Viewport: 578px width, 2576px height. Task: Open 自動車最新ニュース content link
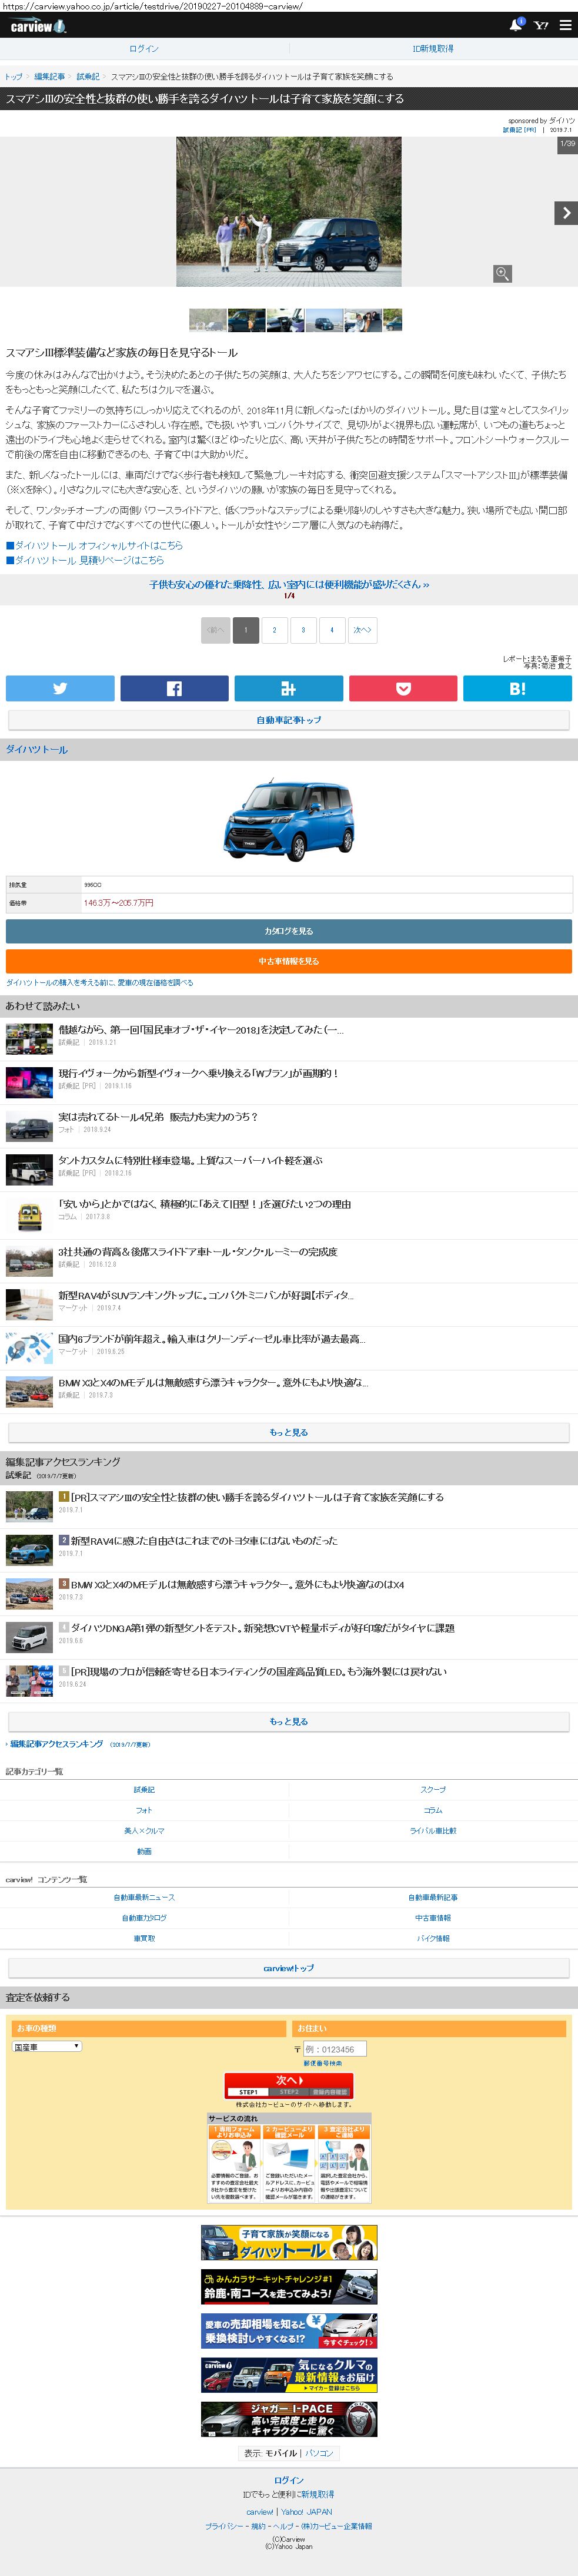pyautogui.click(x=143, y=1897)
